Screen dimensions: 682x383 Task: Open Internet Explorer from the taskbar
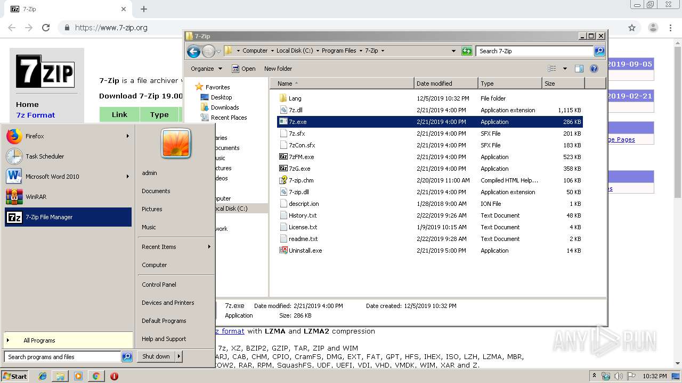click(x=43, y=376)
